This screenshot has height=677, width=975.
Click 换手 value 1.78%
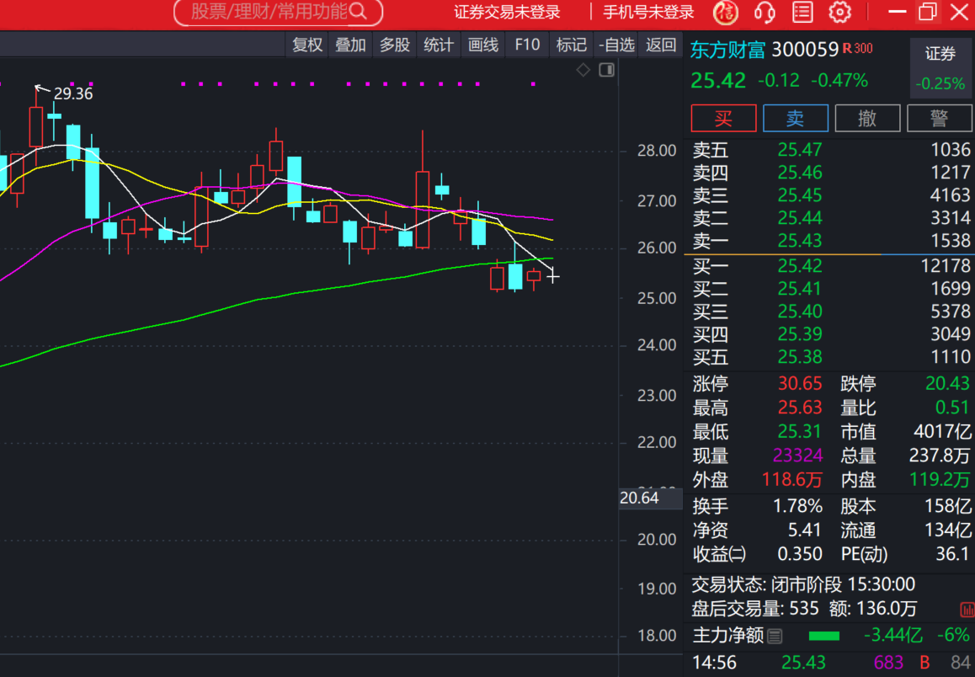[798, 507]
